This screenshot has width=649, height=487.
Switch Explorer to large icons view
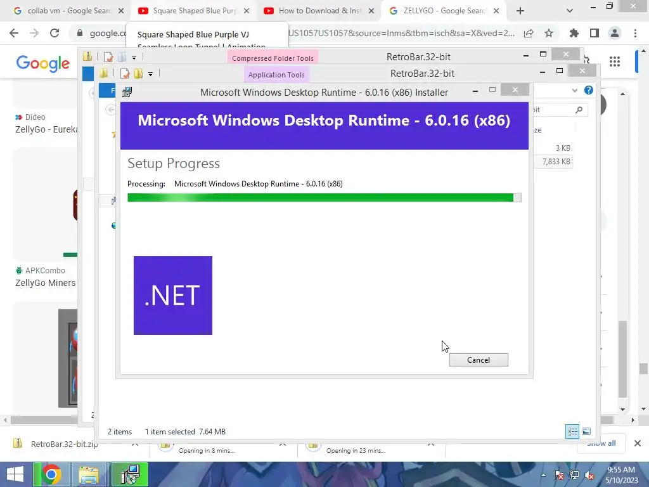(x=586, y=431)
